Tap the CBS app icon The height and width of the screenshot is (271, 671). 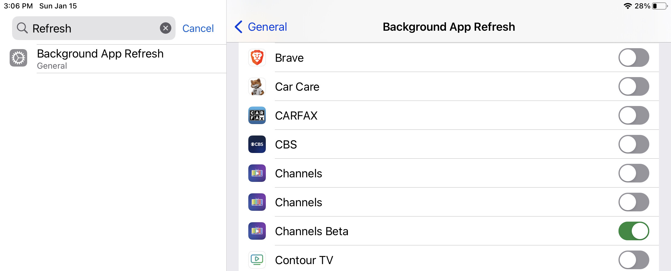[257, 144]
